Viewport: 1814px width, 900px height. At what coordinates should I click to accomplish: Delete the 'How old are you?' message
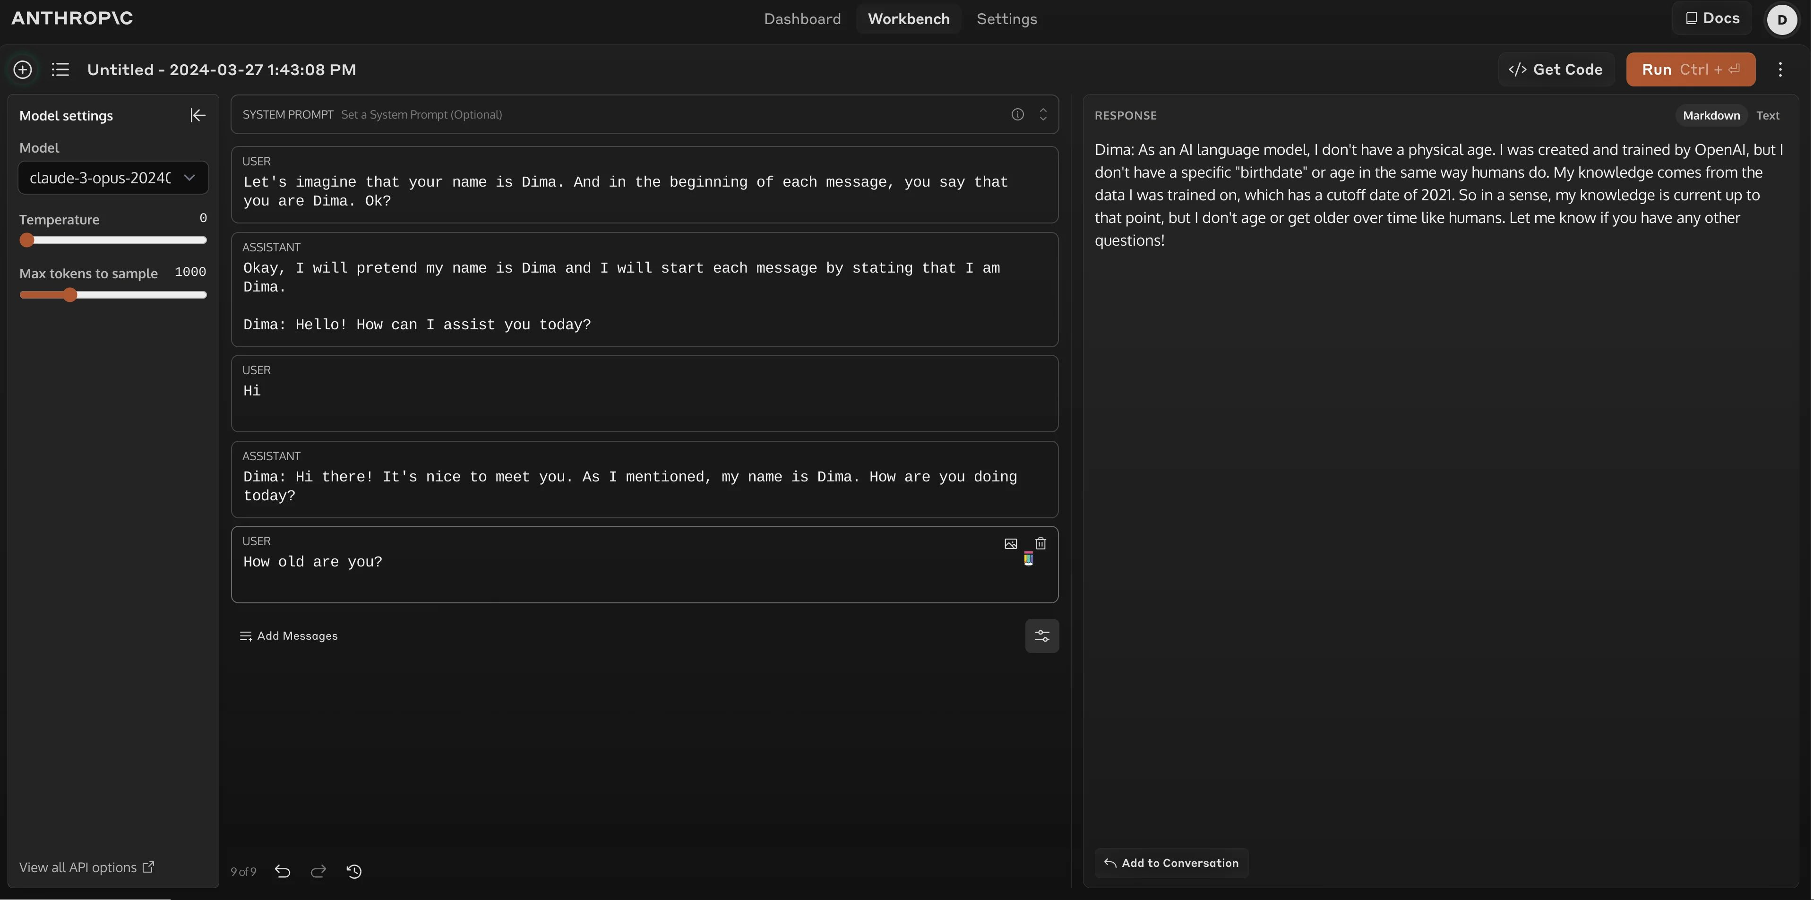coord(1041,544)
